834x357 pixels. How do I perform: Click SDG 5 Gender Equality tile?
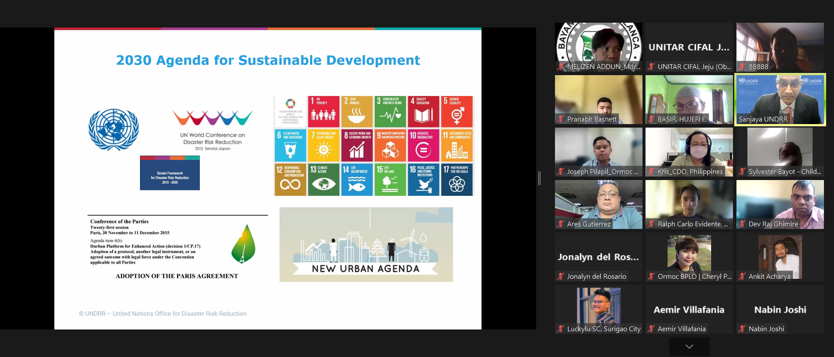457,111
